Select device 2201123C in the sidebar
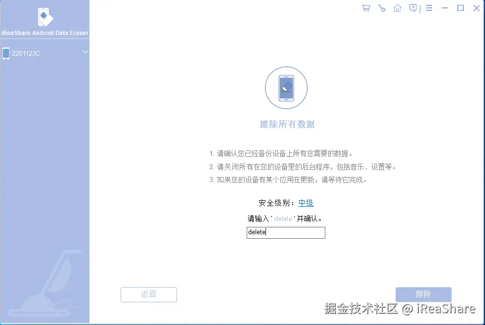 pos(25,53)
